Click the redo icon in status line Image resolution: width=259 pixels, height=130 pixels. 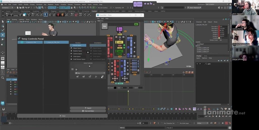pos(29,8)
